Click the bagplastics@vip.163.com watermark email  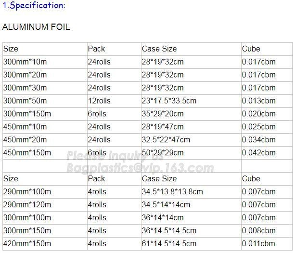(x=140, y=168)
